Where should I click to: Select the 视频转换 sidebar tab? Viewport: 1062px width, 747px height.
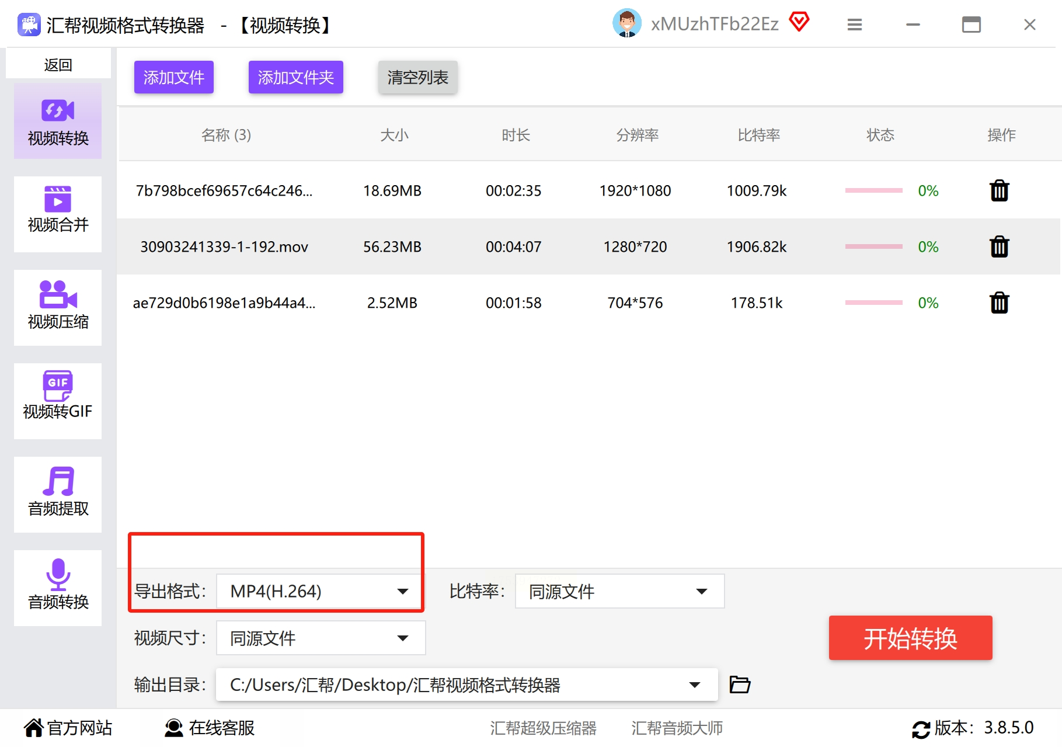[x=58, y=121]
